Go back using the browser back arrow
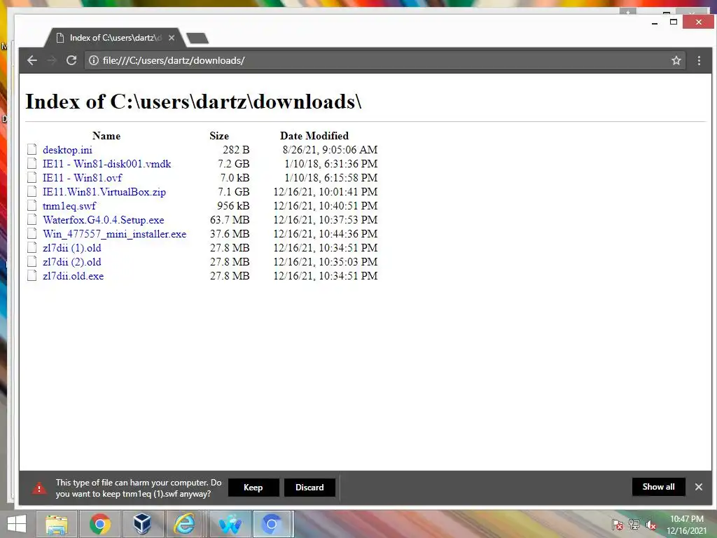Viewport: 717px width, 538px height. 32,60
